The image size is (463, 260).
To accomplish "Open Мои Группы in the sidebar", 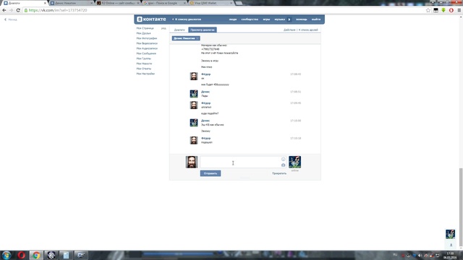I will tap(143, 58).
